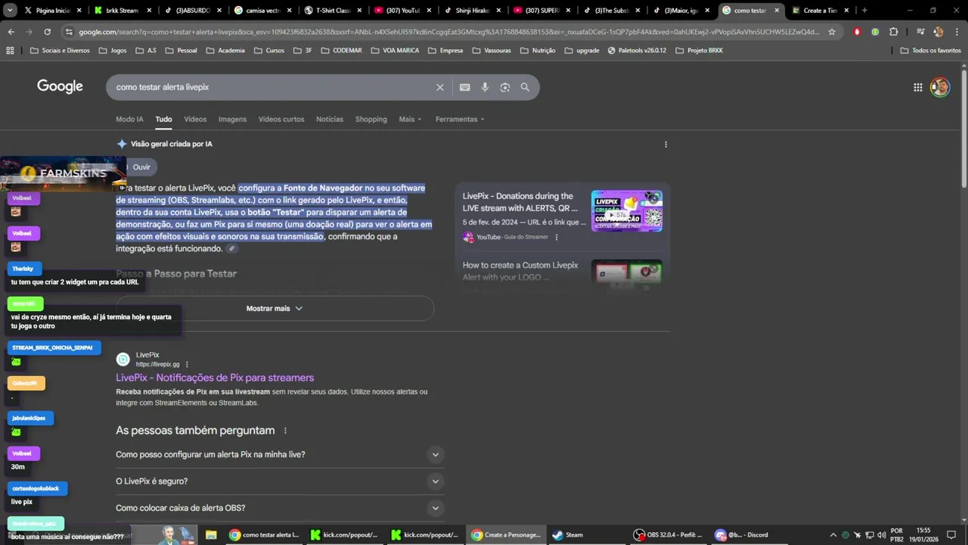Click the browser address bar URL
This screenshot has height=545, width=968.
click(x=448, y=32)
